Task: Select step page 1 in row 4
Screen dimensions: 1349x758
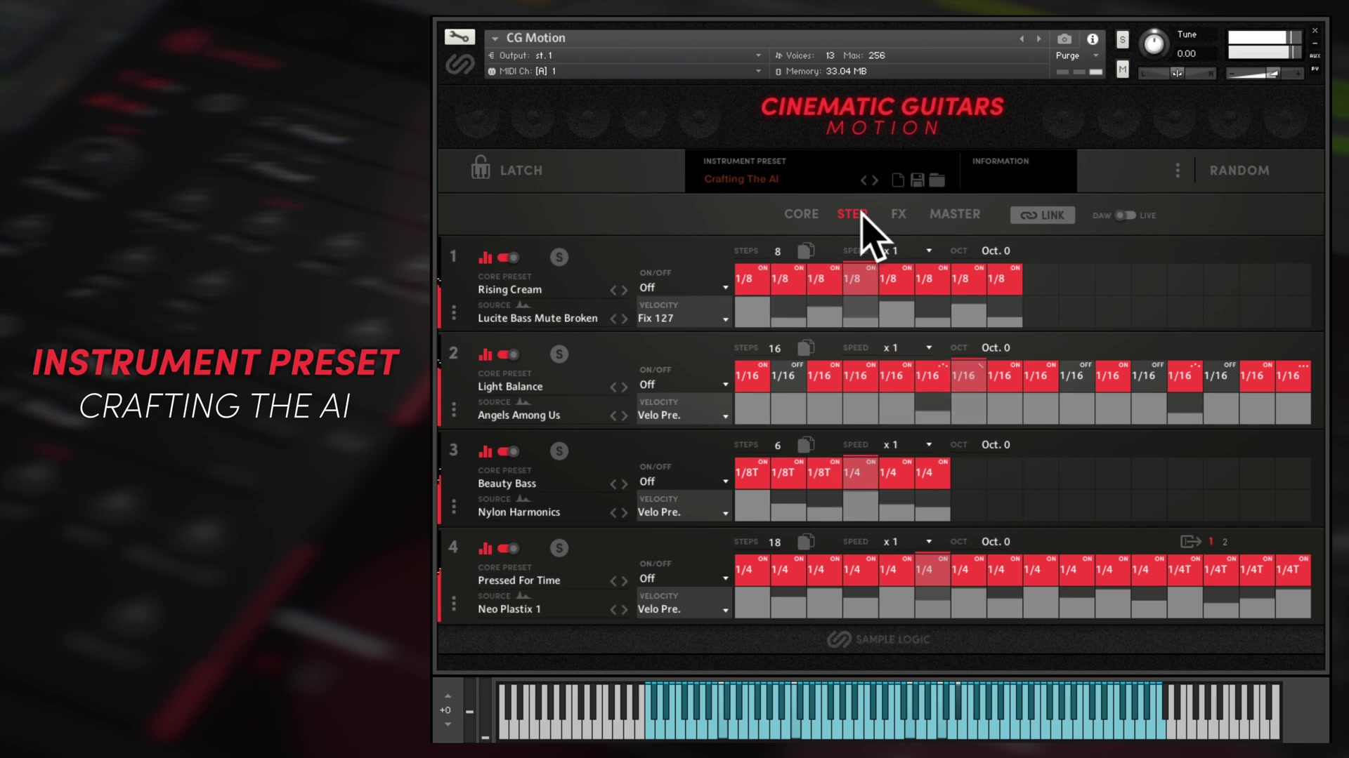Action: tap(1211, 542)
